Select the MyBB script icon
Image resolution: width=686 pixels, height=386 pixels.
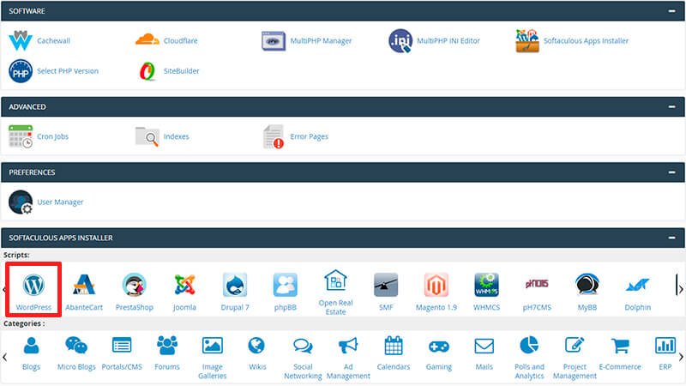coord(587,285)
